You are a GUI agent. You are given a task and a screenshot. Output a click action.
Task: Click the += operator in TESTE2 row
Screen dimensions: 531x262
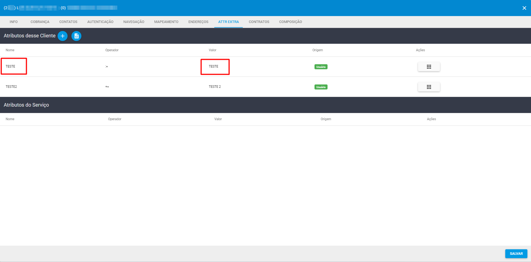[107, 87]
